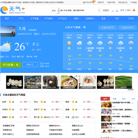Screen dimensions: 138x138
Task: Click the 尿酸指标 ad link
Action: (30, 130)
